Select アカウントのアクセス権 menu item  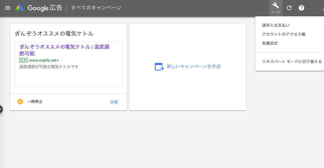tap(284, 34)
